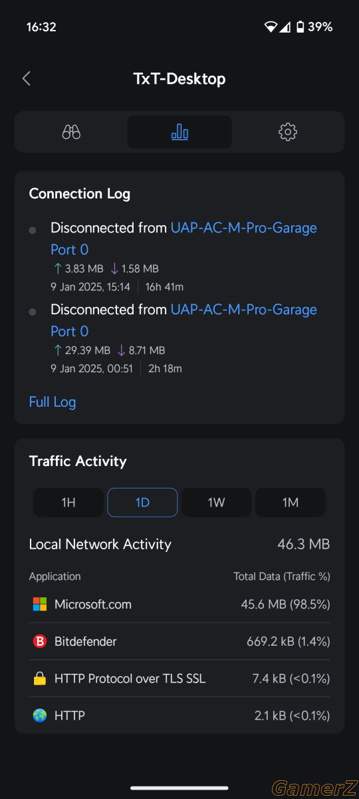Tap the battery icon in status bar
Image resolution: width=359 pixels, height=799 pixels.
point(300,27)
